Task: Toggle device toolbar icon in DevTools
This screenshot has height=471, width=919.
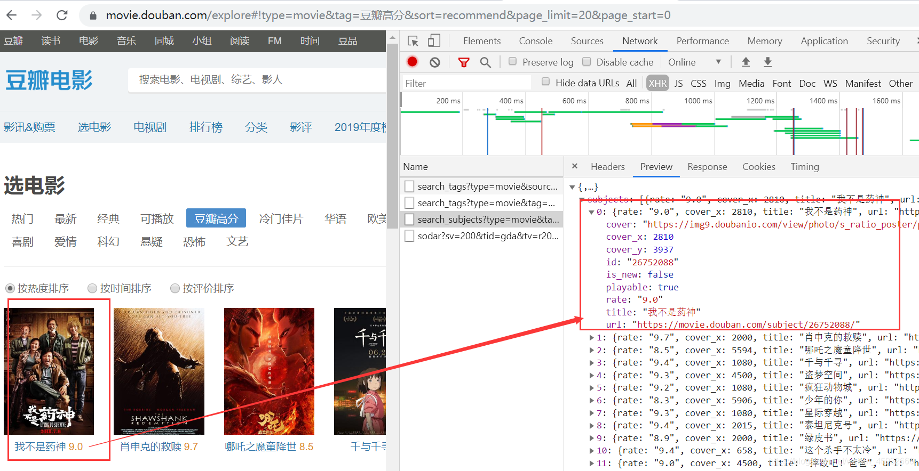Action: click(x=434, y=41)
